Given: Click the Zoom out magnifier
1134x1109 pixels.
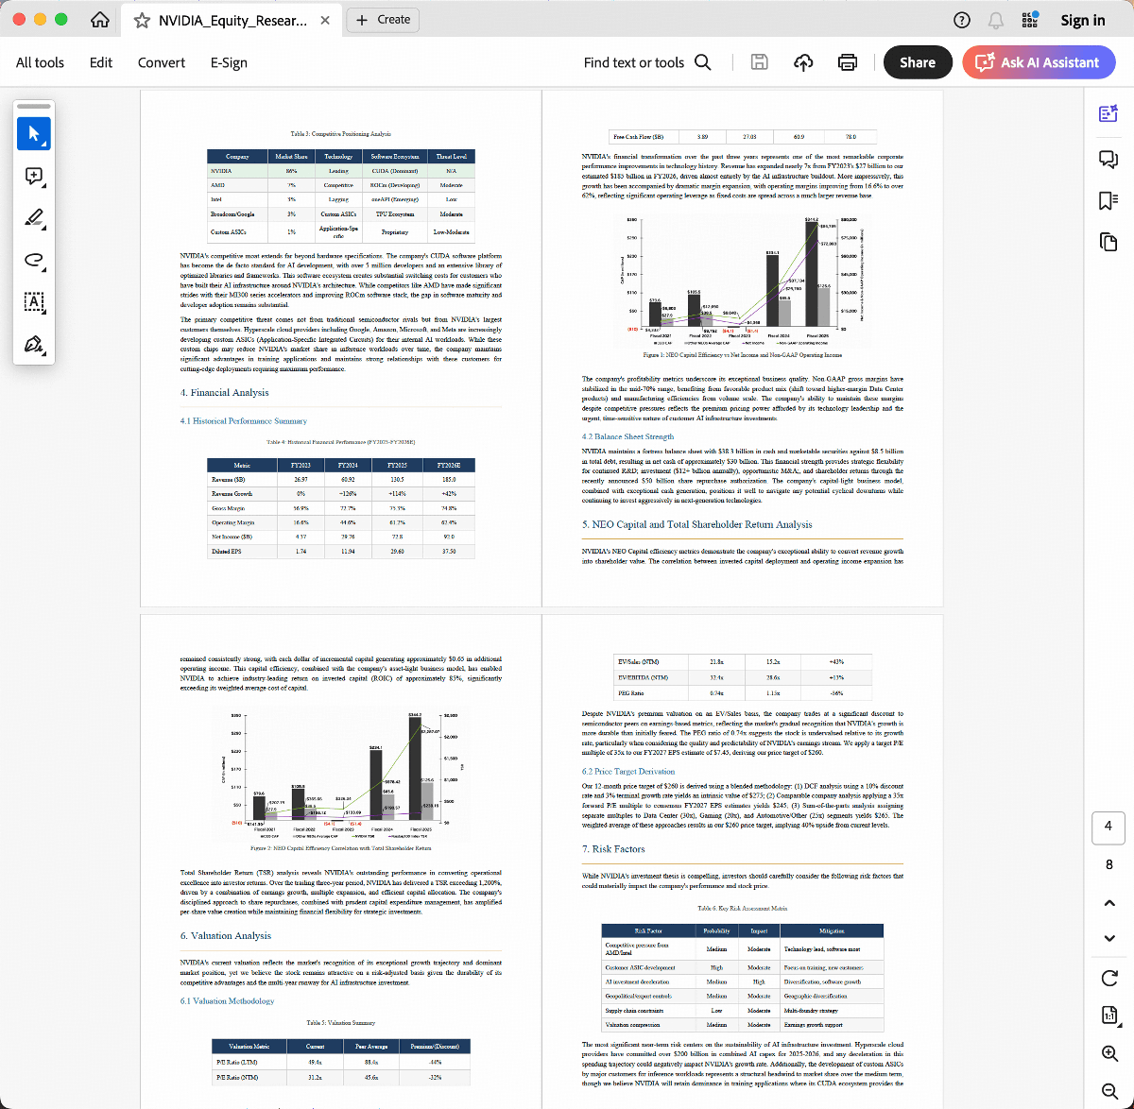Looking at the screenshot, I should pyautogui.click(x=1109, y=1091).
